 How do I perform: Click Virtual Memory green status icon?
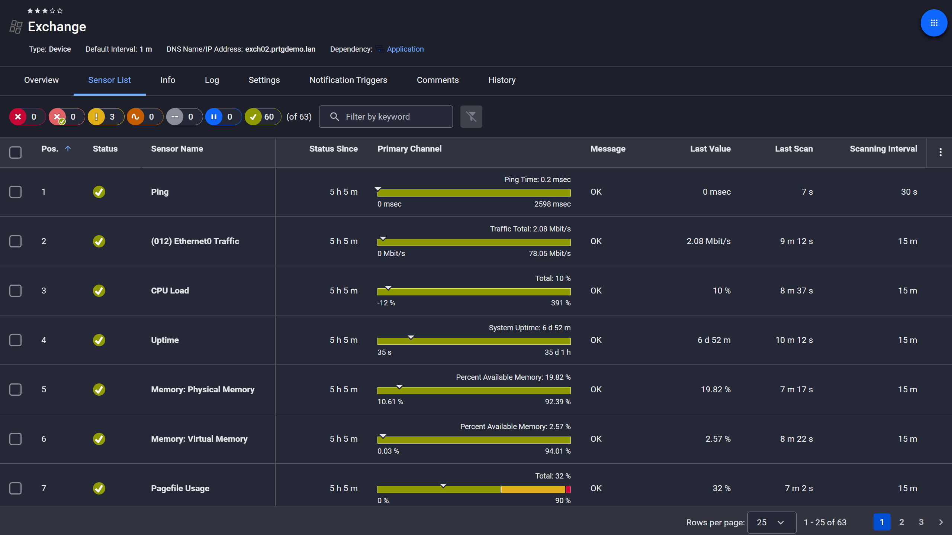coord(99,439)
